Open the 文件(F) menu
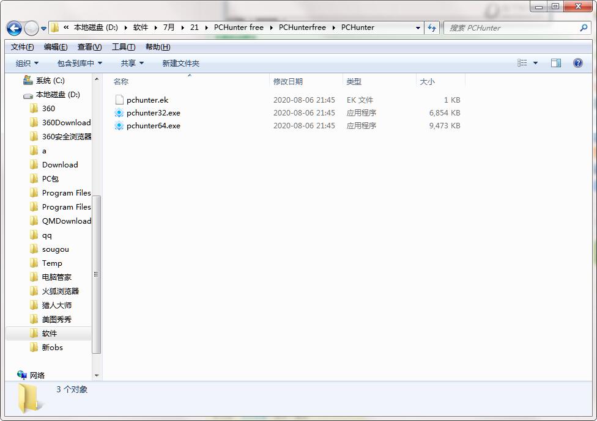This screenshot has height=421, width=597. [x=22, y=47]
